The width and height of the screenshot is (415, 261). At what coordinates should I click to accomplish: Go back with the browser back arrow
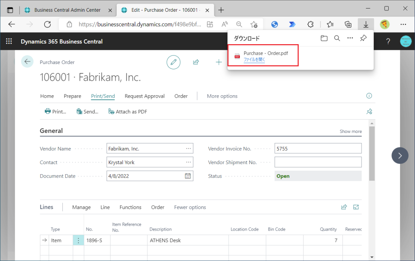click(x=12, y=24)
